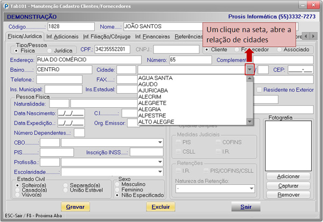
Task: Click the CPF input field
Action: (x=113, y=49)
